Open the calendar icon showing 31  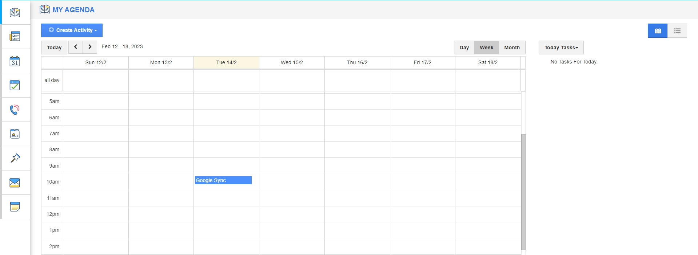15,61
